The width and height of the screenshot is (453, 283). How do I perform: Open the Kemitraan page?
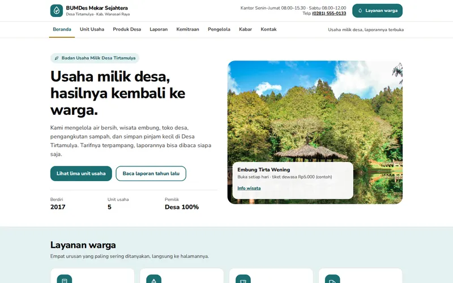(x=188, y=29)
